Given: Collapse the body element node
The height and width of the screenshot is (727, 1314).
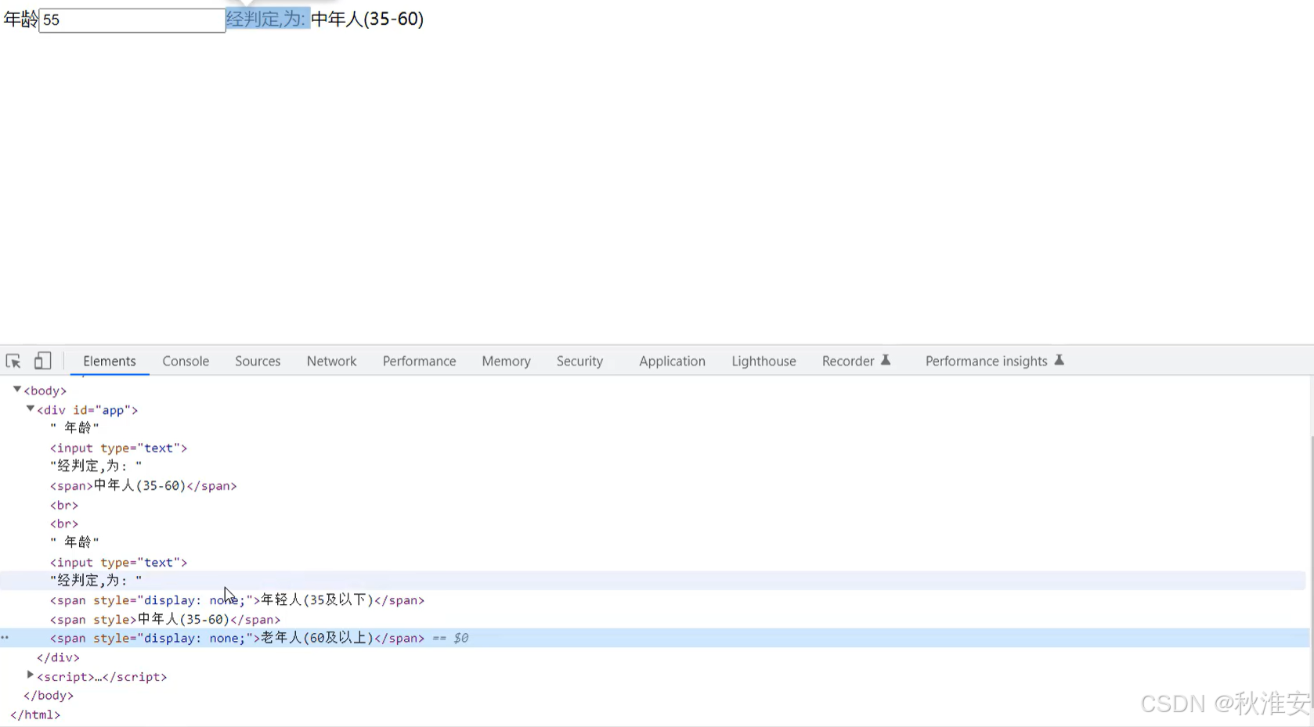Looking at the screenshot, I should tap(16, 389).
